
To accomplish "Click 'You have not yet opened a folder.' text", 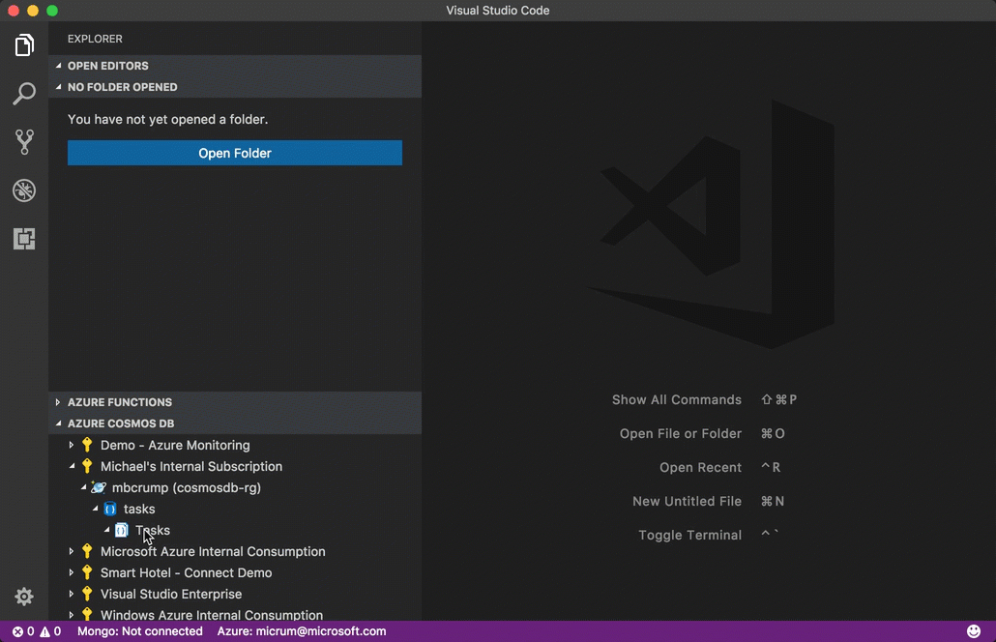I will 167,119.
